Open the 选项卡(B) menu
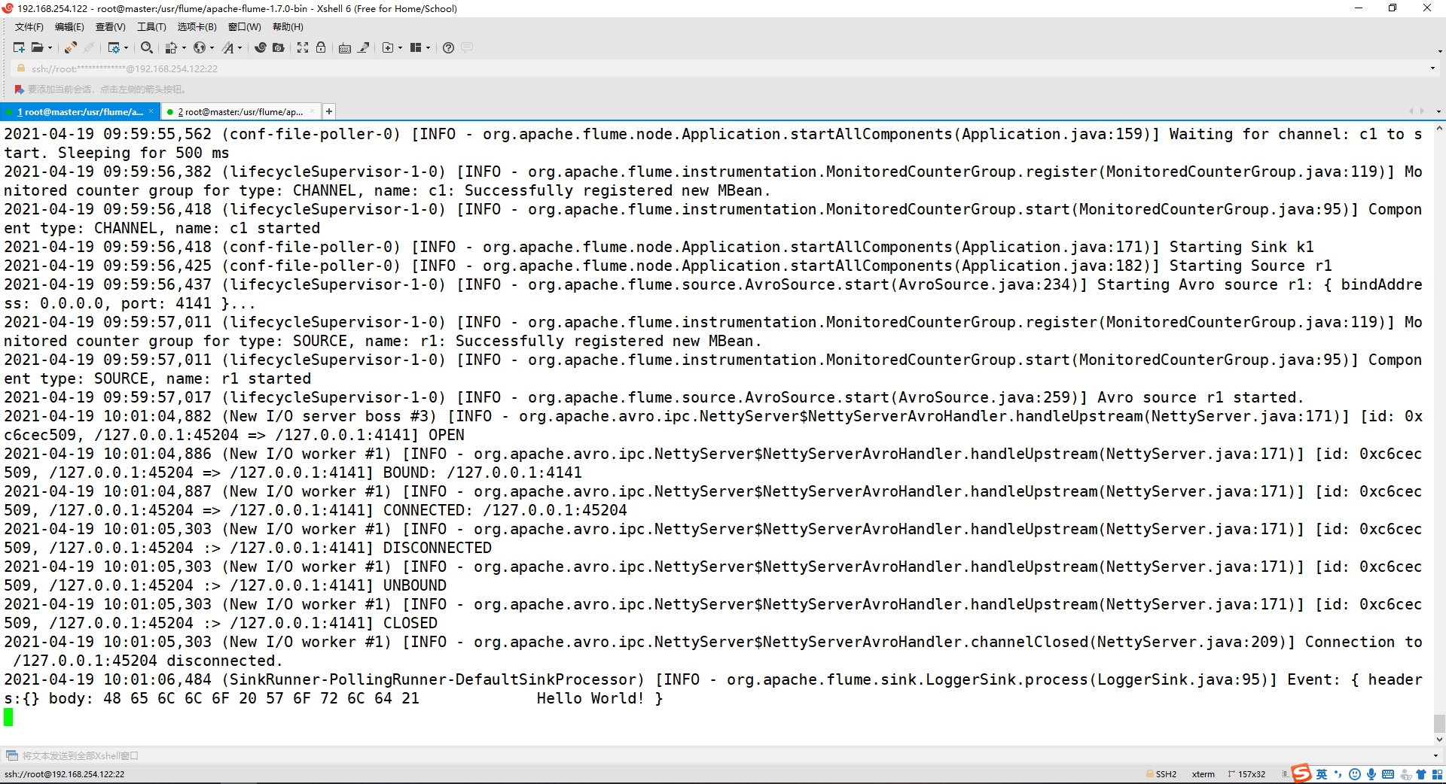This screenshot has height=784, width=1446. click(197, 27)
